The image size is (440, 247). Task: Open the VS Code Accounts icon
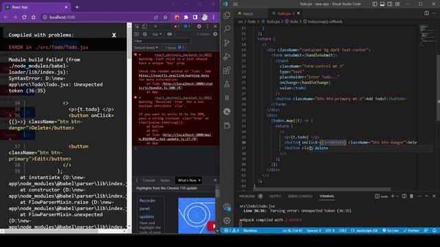click(x=227, y=207)
